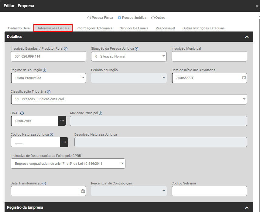Open the Código Natureza Jurídica ellipsis lookup

click(64, 142)
